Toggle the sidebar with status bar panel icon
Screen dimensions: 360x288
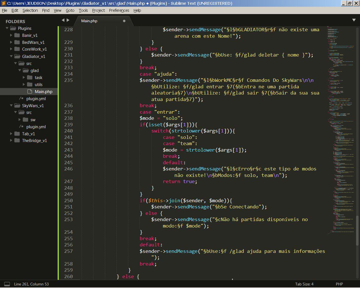point(7,284)
